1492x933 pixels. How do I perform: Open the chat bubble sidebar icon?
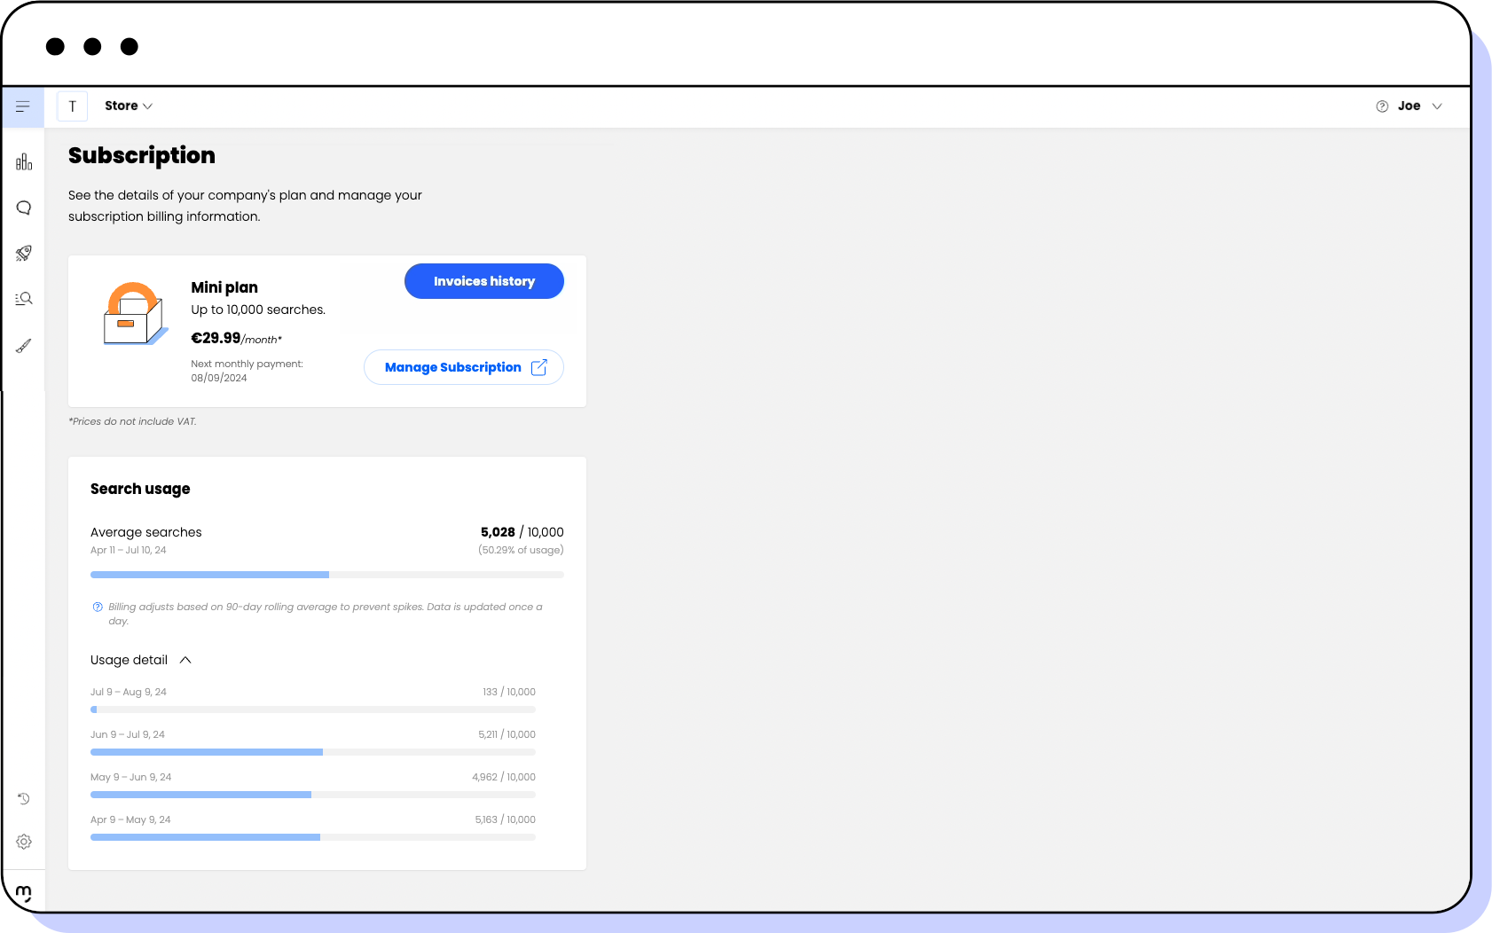click(24, 208)
